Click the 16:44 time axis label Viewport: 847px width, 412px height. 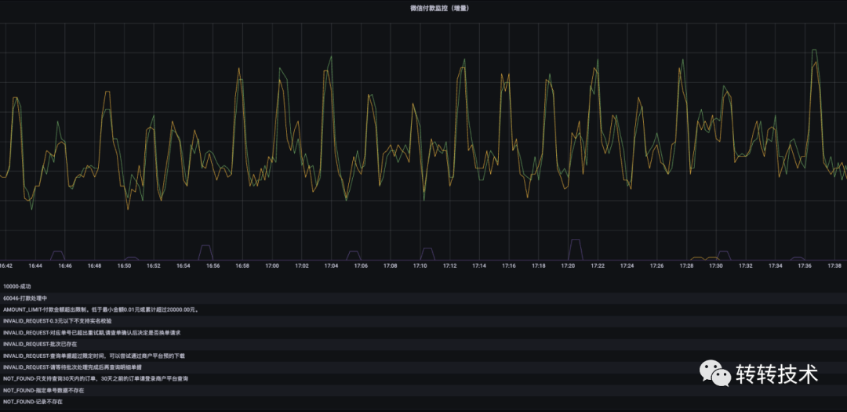coord(35,266)
